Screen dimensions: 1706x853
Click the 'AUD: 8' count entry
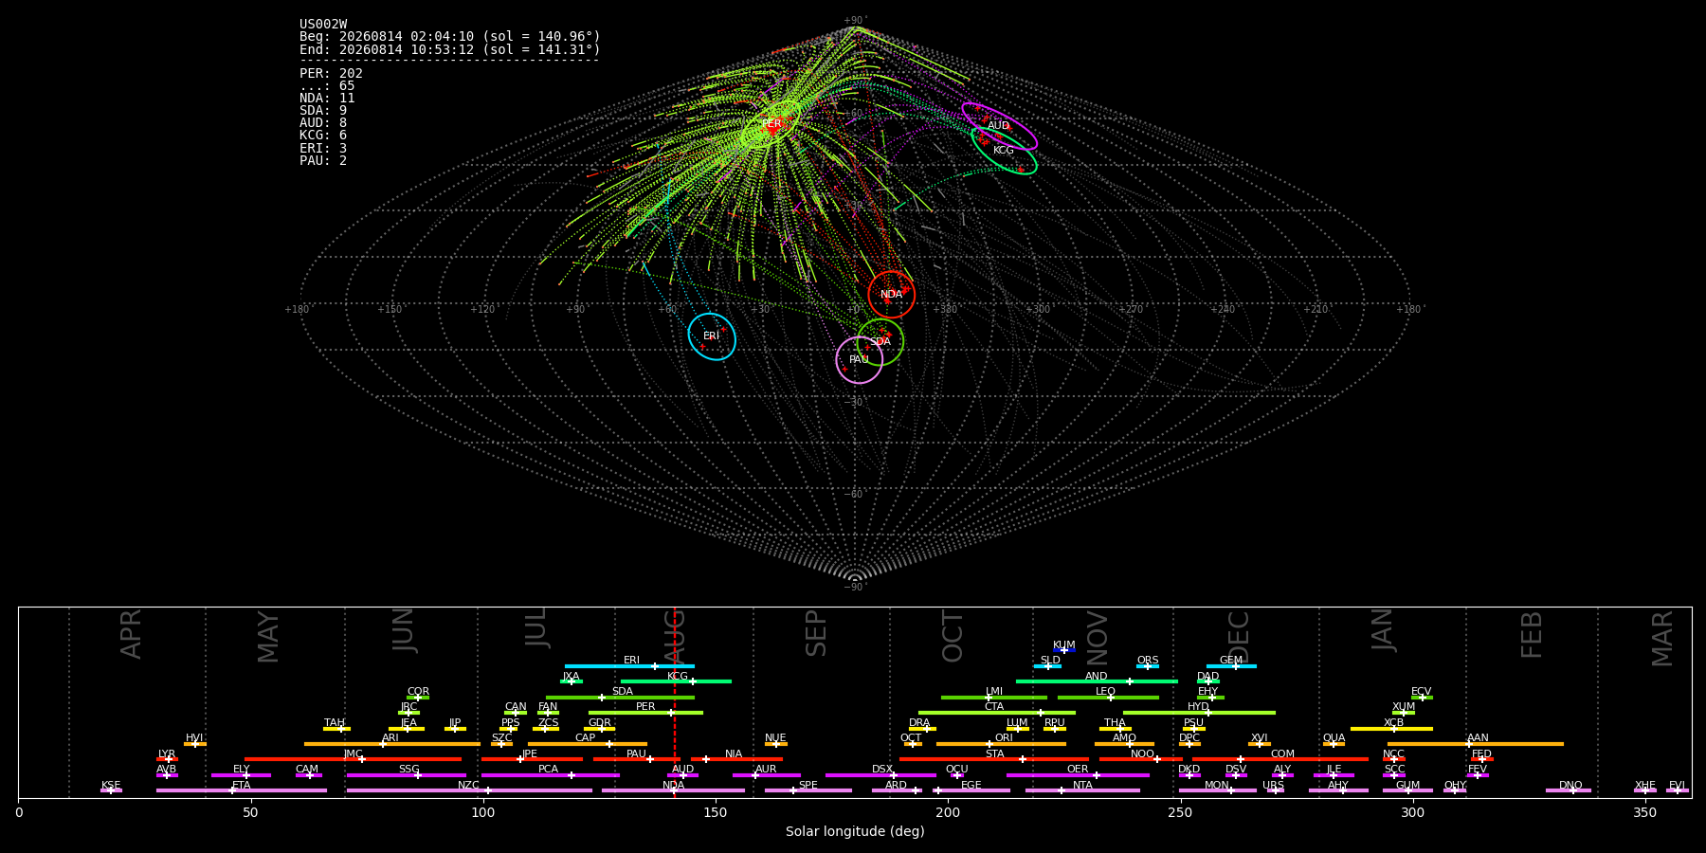coord(323,123)
